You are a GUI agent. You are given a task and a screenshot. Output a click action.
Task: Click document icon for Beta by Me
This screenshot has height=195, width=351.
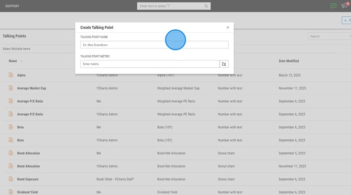coord(11,127)
